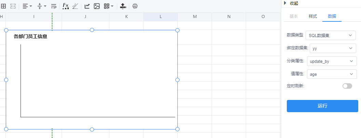Select column I header

[x=34, y=17]
